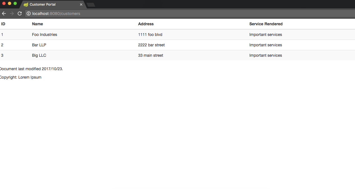Click the Name column header
The image size is (355, 189).
37,24
